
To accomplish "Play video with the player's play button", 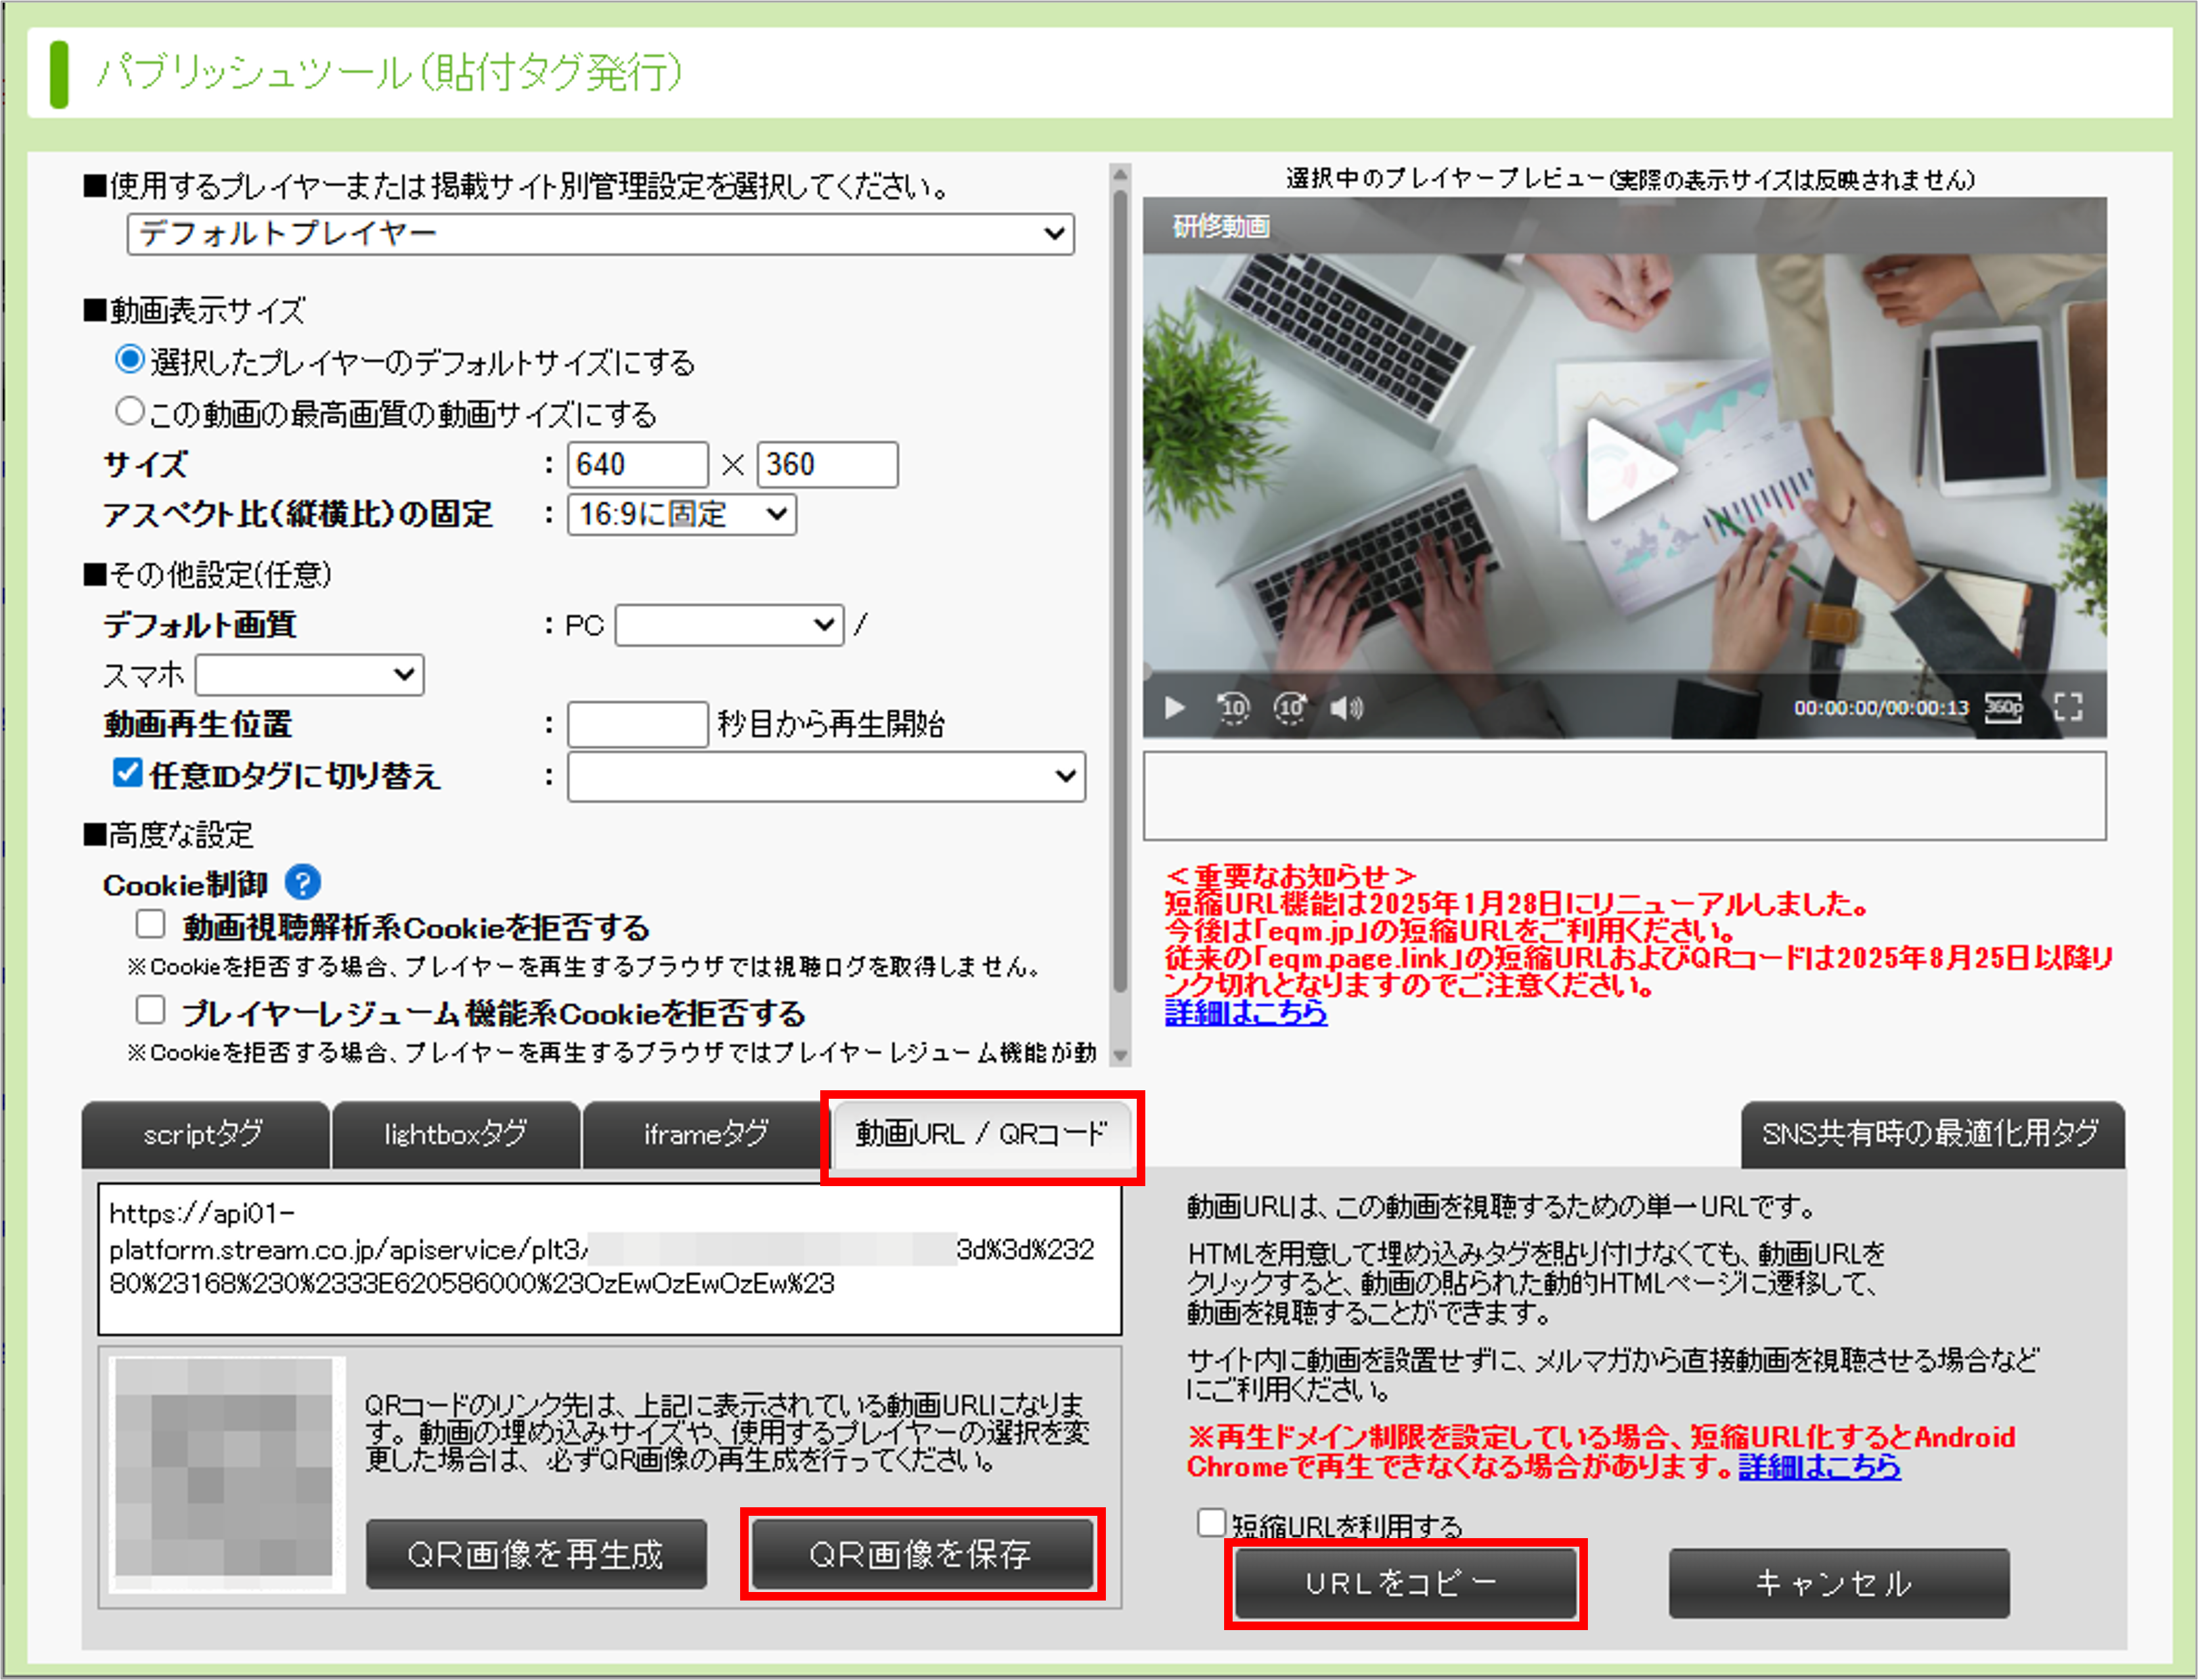I will pyautogui.click(x=1175, y=707).
